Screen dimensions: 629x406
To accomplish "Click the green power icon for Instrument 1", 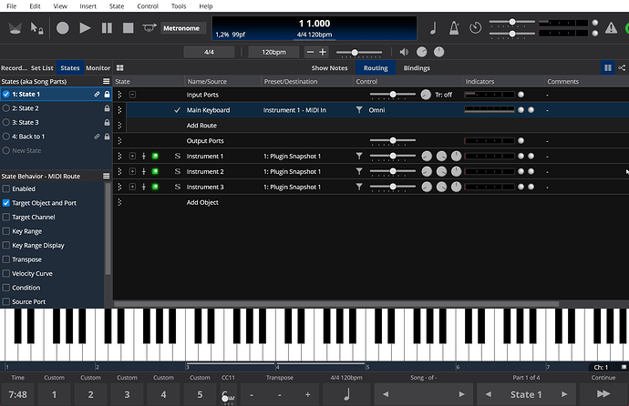I will coord(155,157).
